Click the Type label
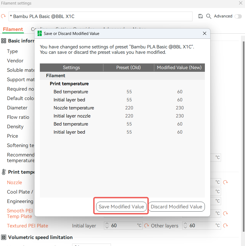The width and height of the screenshot is (245, 246). tap(12, 51)
